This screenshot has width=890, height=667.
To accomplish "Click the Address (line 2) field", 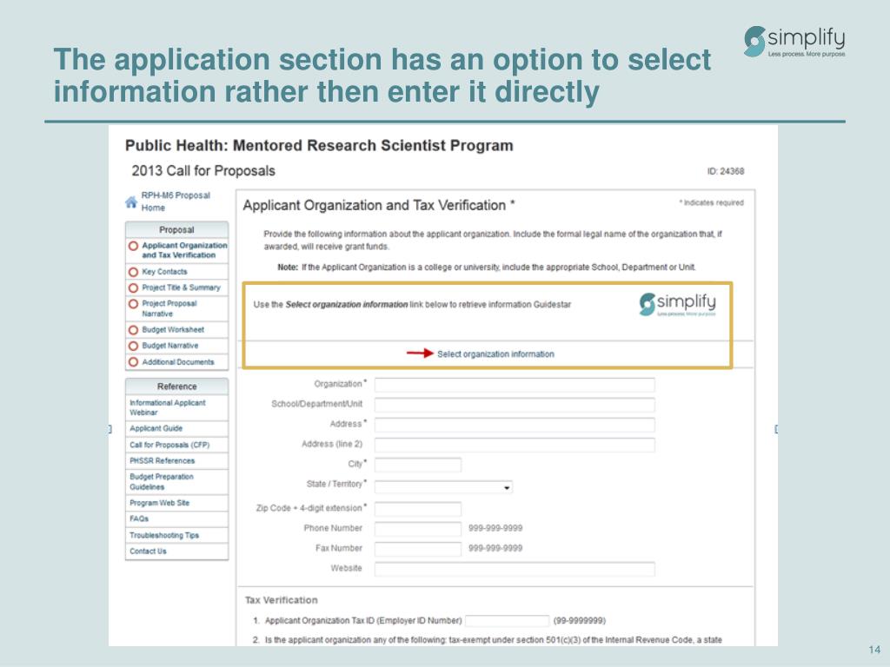I will pyautogui.click(x=515, y=445).
